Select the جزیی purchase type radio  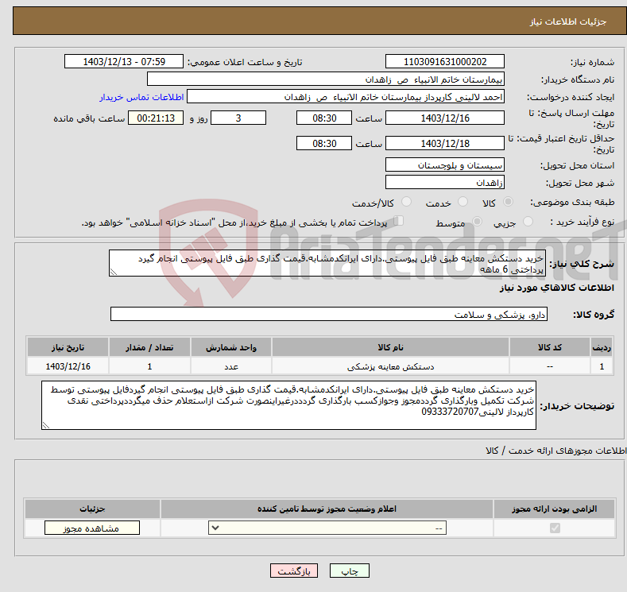point(528,222)
